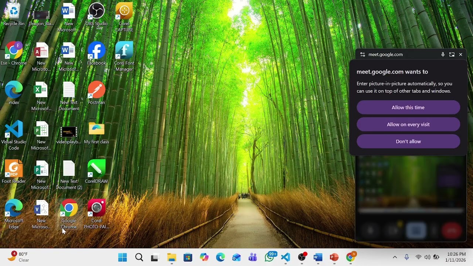Image resolution: width=473 pixels, height=266 pixels.
Task: Expand the hidden system tray icons chevron
Action: tap(395, 257)
